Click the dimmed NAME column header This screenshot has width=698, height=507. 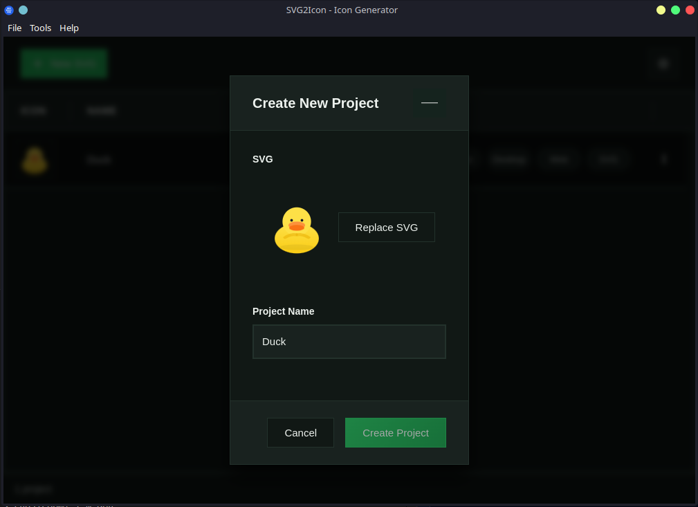pos(101,111)
